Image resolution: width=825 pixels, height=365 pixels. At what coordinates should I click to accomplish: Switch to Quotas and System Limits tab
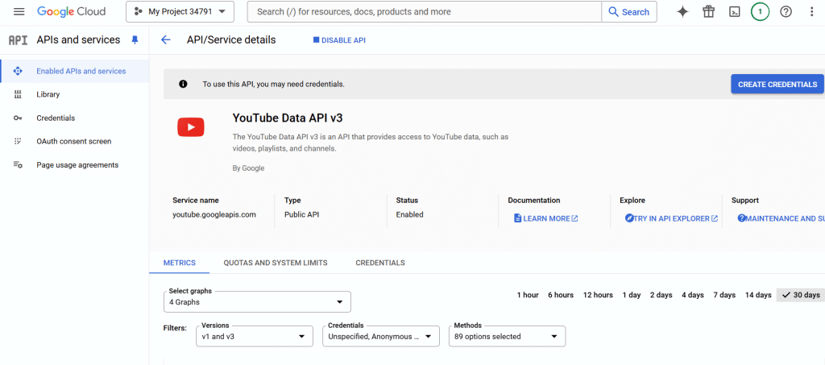point(275,263)
